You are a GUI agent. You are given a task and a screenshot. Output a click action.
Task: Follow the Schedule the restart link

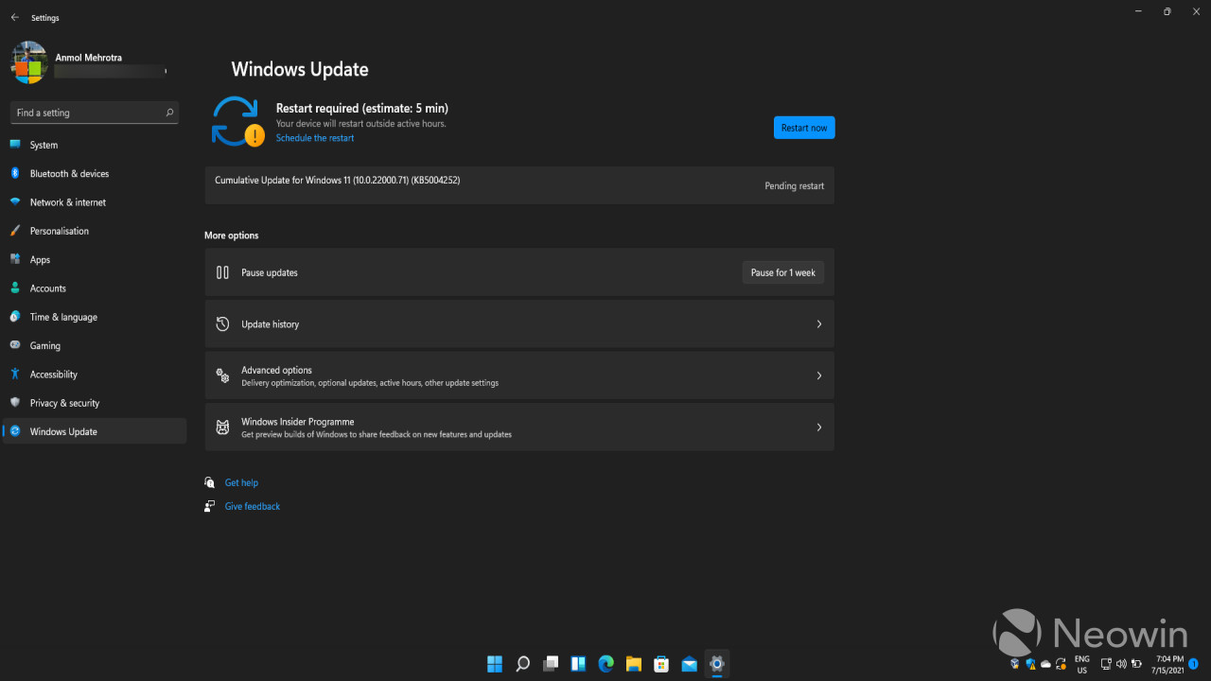(314, 137)
